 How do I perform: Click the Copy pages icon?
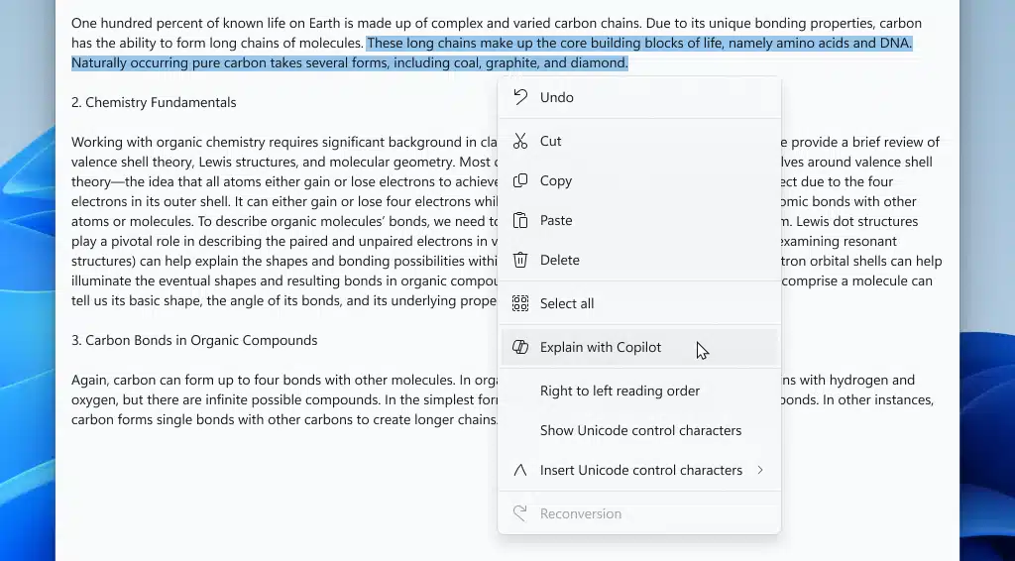[x=520, y=180]
